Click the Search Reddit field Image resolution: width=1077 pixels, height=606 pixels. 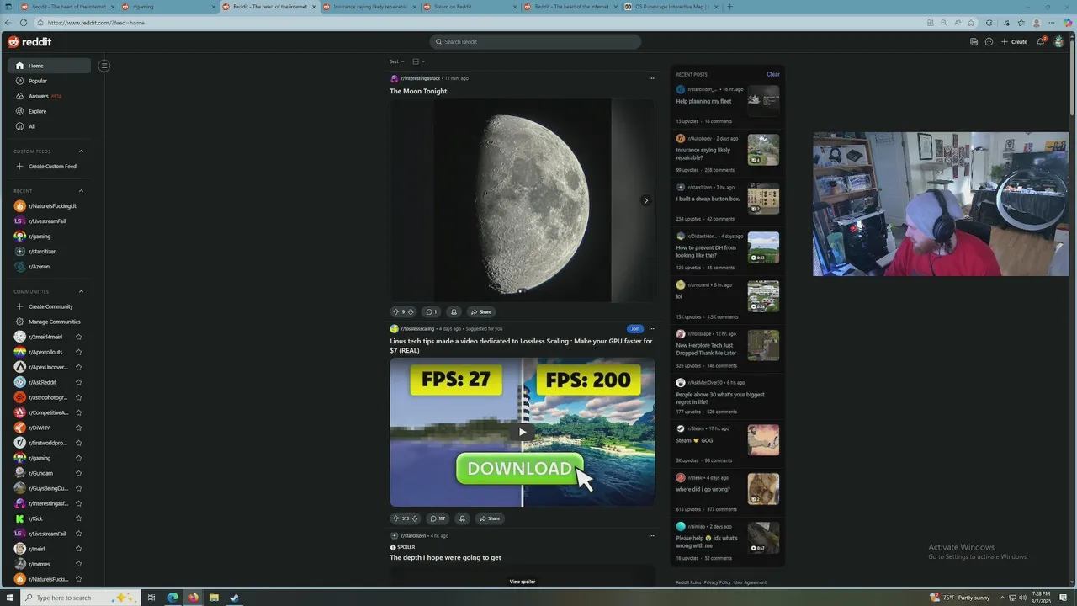point(535,42)
